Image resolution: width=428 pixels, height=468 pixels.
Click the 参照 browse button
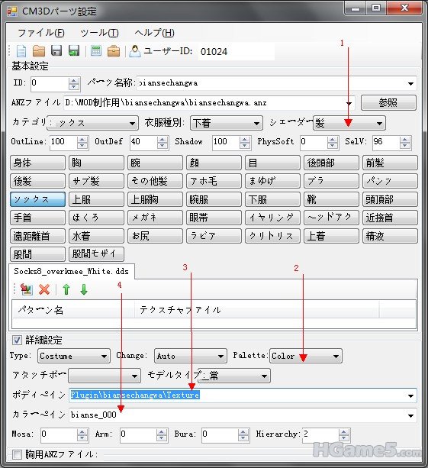[x=388, y=102]
